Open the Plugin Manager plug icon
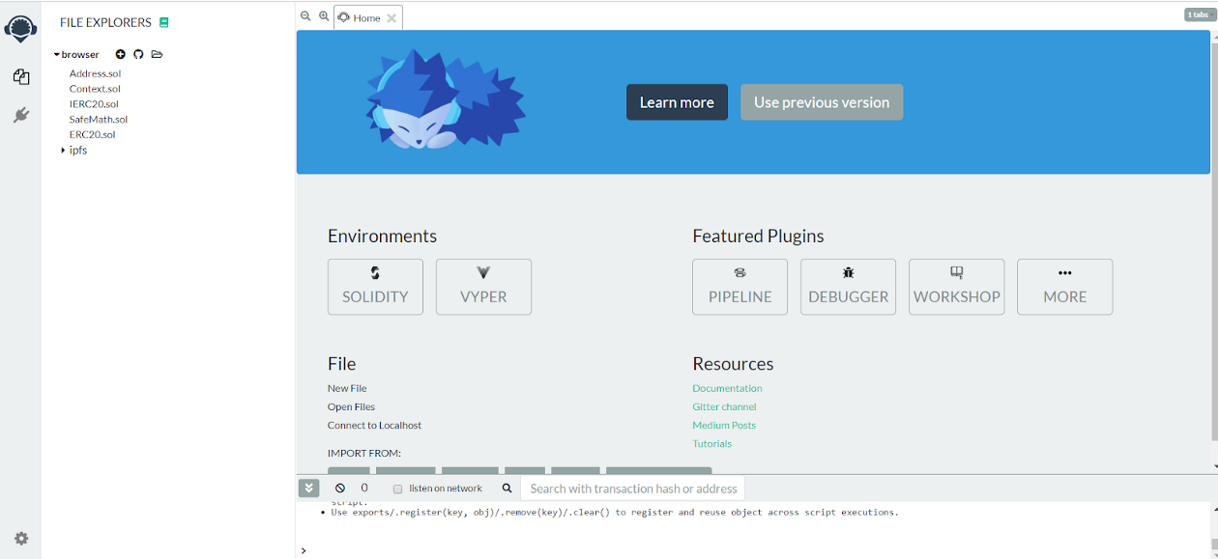The height and width of the screenshot is (559, 1218). click(x=20, y=116)
